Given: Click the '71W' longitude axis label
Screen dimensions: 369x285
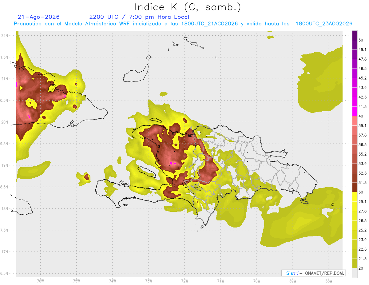Looking at the screenshot, I should coord(220,280).
